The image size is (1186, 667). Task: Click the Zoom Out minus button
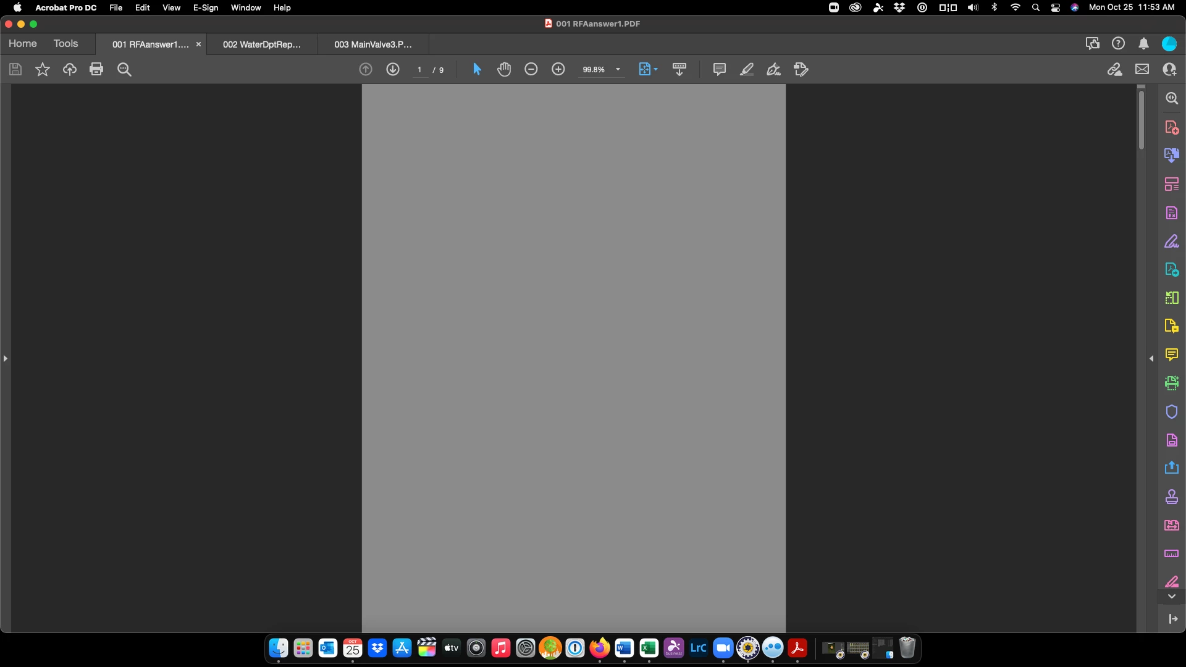531,69
